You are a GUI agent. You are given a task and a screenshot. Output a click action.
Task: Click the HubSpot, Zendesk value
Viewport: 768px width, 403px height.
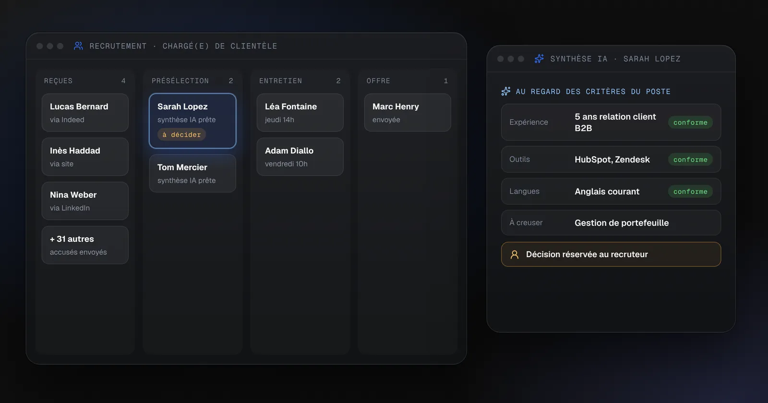[612, 159]
